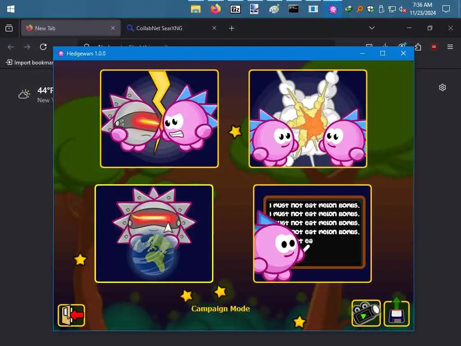This screenshot has height=346, width=461.
Task: Click the USB device tray icon
Action: 381,9
